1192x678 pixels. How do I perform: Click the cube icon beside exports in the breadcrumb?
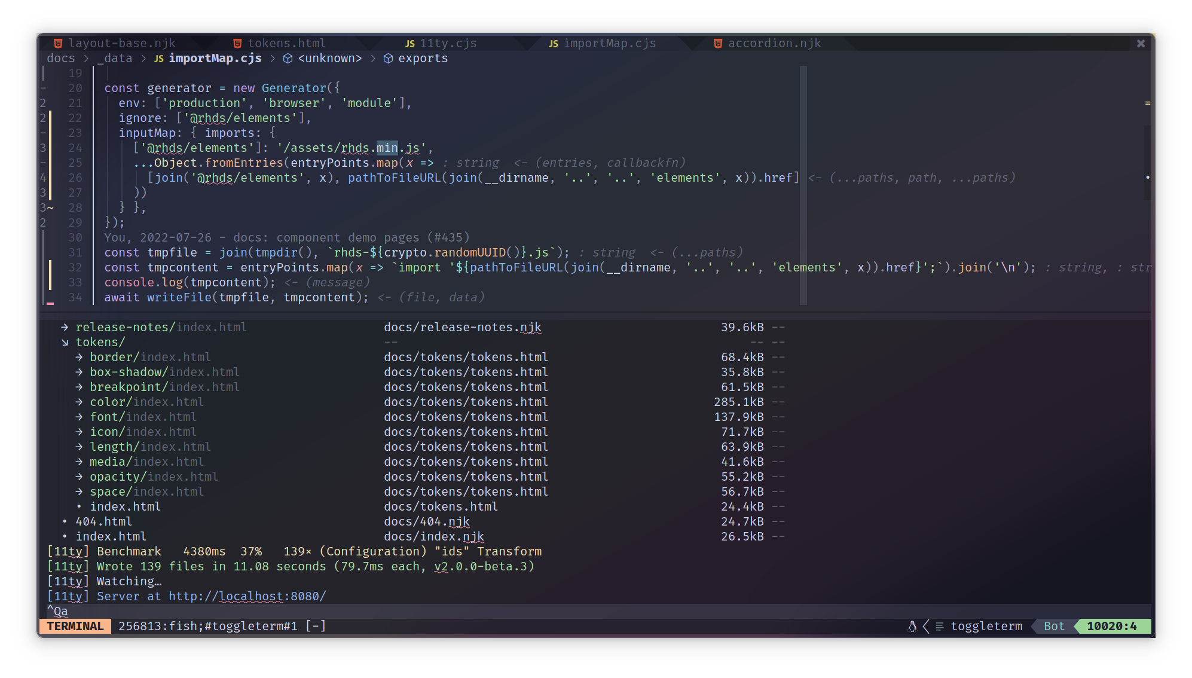(388, 58)
